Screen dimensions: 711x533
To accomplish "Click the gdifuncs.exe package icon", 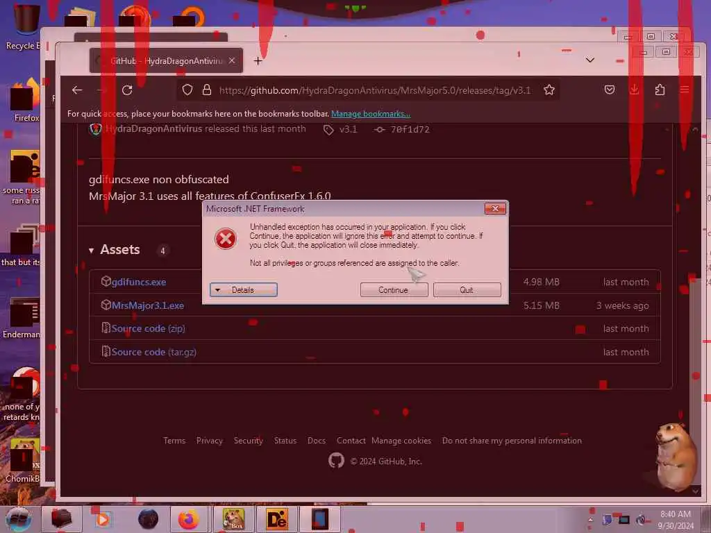I will [106, 282].
